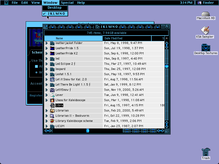
Task: Select the "Lhasa for Kaleidoscope" name
Action: (x=70, y=100)
